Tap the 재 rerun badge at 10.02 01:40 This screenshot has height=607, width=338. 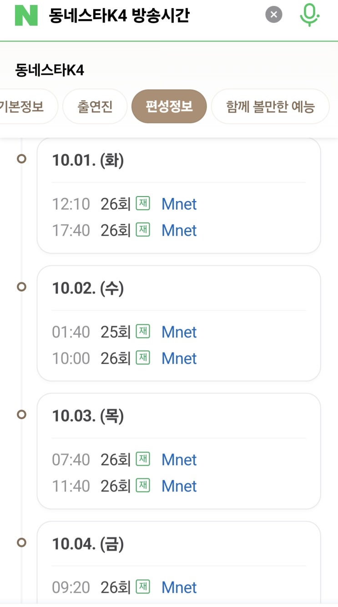(143, 332)
